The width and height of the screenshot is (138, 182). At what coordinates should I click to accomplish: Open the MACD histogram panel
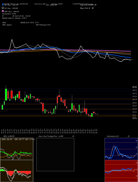pos(17,171)
